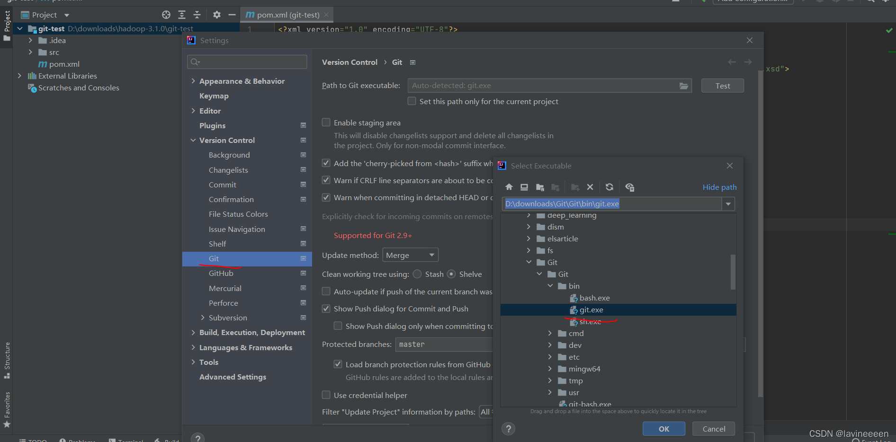
Task: Click the file tree vertical scrollbar
Action: [733, 272]
